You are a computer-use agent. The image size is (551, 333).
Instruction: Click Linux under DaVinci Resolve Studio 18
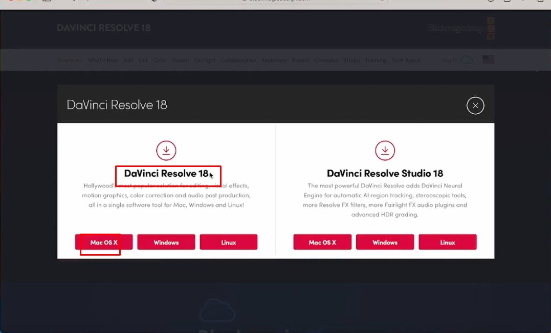click(448, 242)
